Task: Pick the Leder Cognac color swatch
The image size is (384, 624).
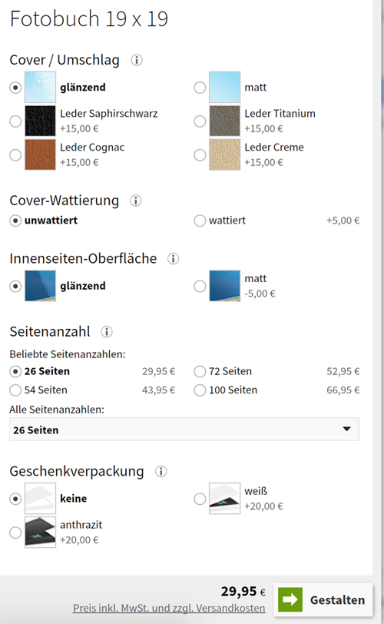Action: click(40, 154)
